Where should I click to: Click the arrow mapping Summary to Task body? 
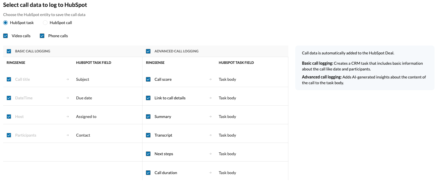coord(210,116)
